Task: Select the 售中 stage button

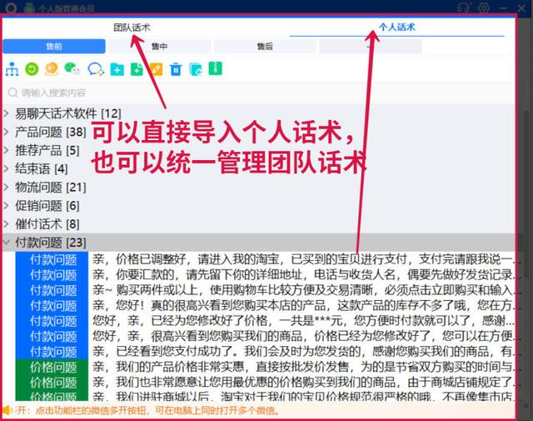Action: [158, 47]
